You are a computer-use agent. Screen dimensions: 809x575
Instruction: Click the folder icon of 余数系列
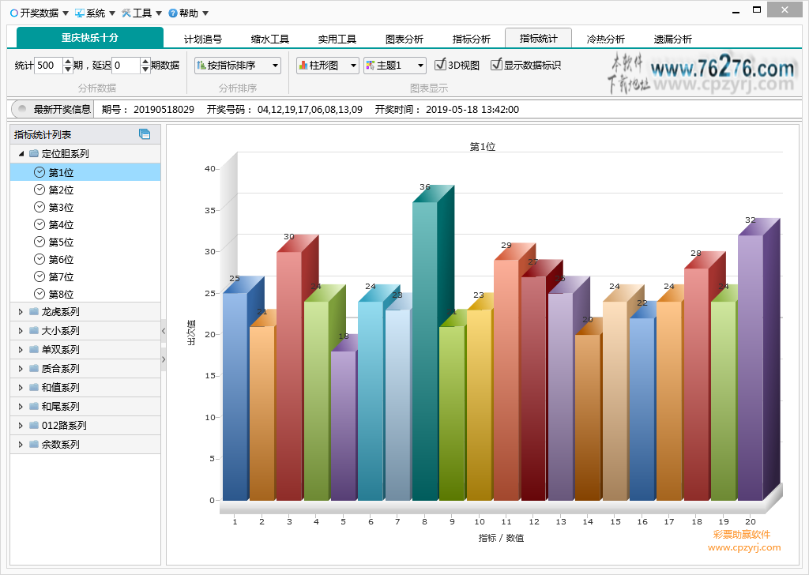[x=34, y=444]
